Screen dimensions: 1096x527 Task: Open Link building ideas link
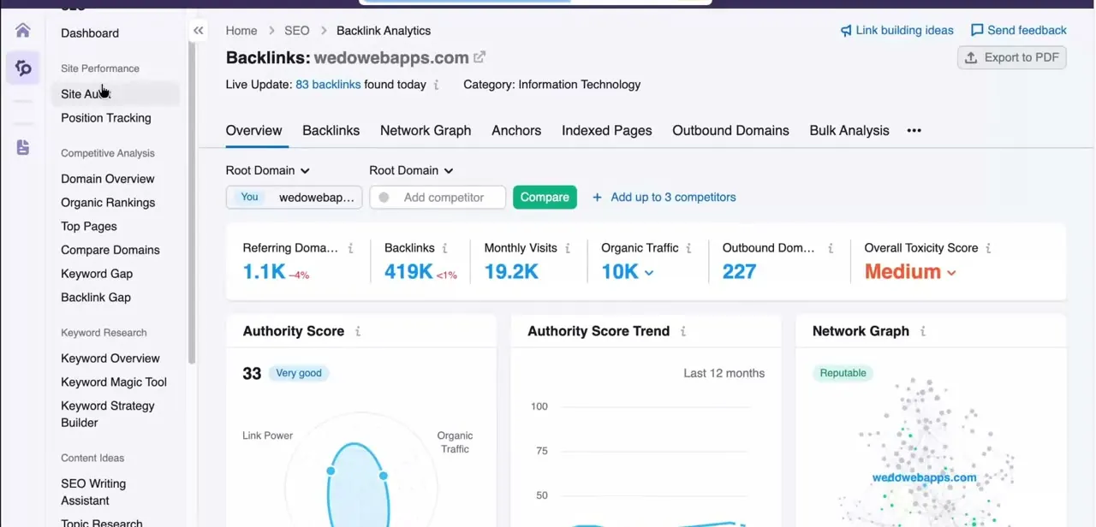(x=904, y=31)
